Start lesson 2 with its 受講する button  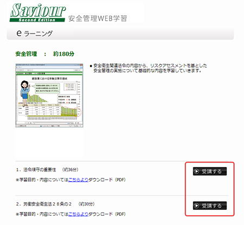pos(210,206)
